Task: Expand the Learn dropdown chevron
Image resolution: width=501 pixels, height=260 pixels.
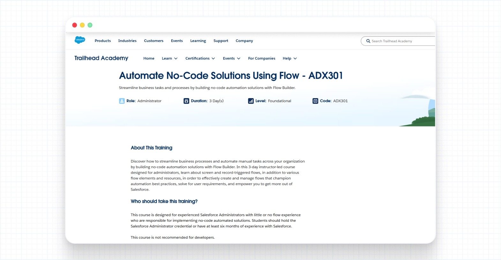Action: pos(176,59)
